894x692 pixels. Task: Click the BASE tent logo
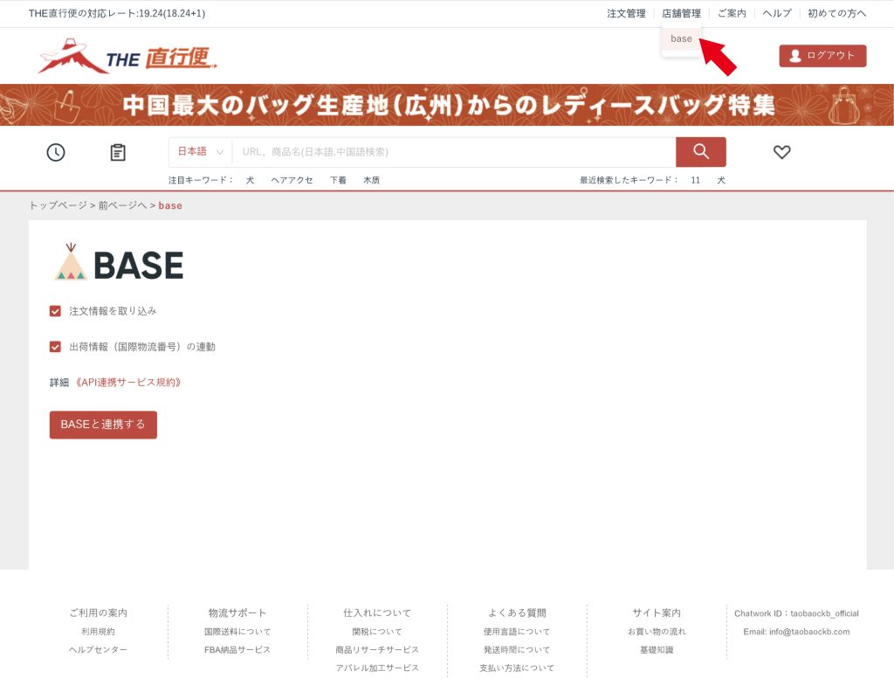coord(119,263)
